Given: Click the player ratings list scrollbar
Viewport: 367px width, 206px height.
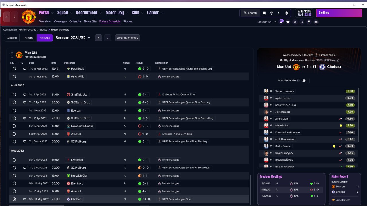Looking at the screenshot, I should click(x=358, y=114).
